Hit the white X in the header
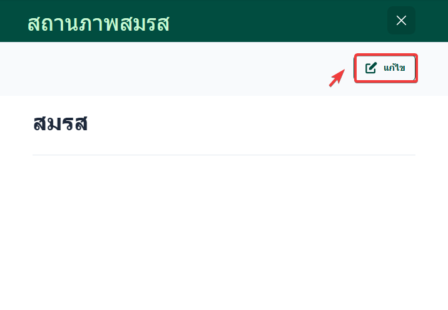The height and width of the screenshot is (310, 448). (401, 21)
